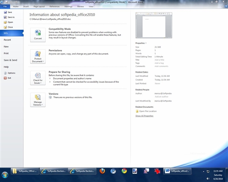Open the Softpedia_Office folder taskbar button

coord(25,171)
